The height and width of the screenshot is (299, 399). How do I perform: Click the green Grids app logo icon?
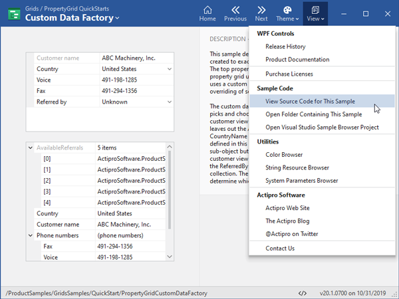coord(14,14)
